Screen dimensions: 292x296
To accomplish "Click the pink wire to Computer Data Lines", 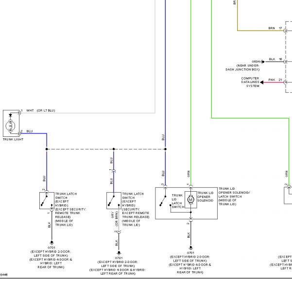I will 274,82.
